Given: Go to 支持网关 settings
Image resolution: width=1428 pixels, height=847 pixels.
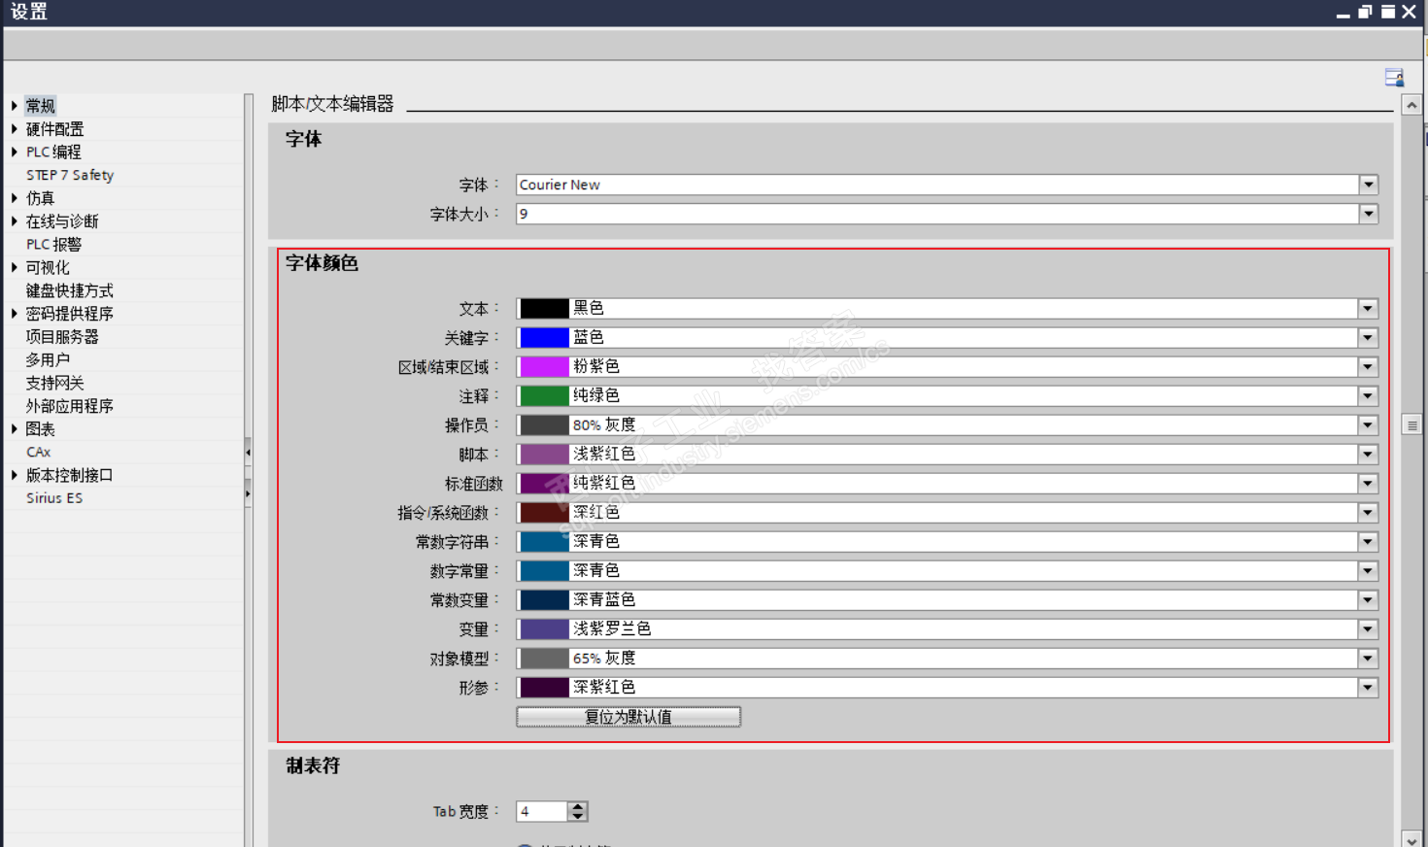Looking at the screenshot, I should point(54,383).
